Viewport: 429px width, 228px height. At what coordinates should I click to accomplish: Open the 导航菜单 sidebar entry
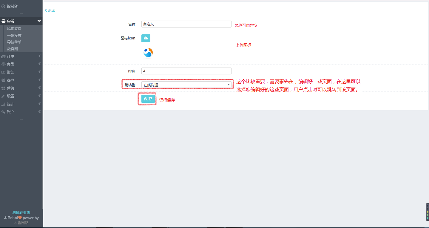point(14,42)
